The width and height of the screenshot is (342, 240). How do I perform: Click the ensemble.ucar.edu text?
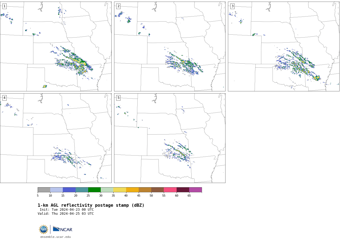[x=56, y=237]
